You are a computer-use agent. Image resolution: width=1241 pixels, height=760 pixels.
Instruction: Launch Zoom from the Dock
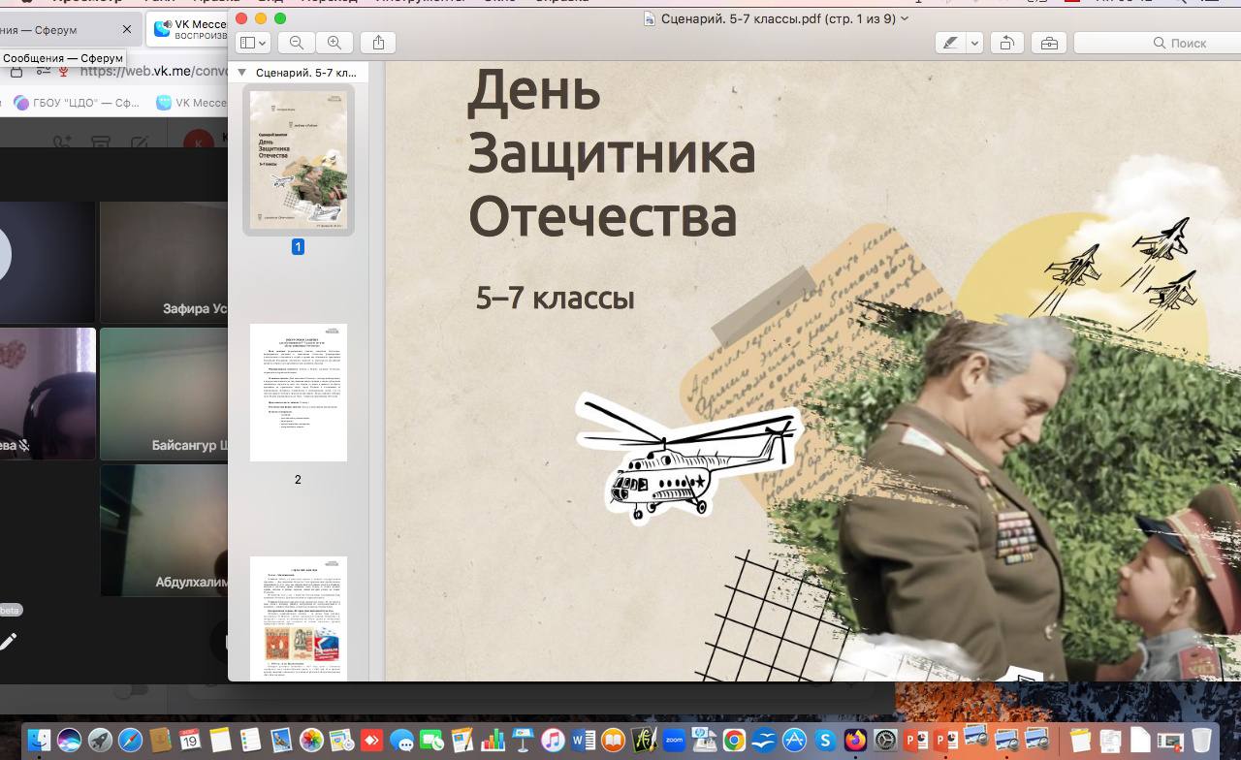pyautogui.click(x=673, y=741)
